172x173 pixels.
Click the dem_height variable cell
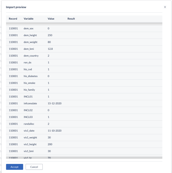click(30, 35)
